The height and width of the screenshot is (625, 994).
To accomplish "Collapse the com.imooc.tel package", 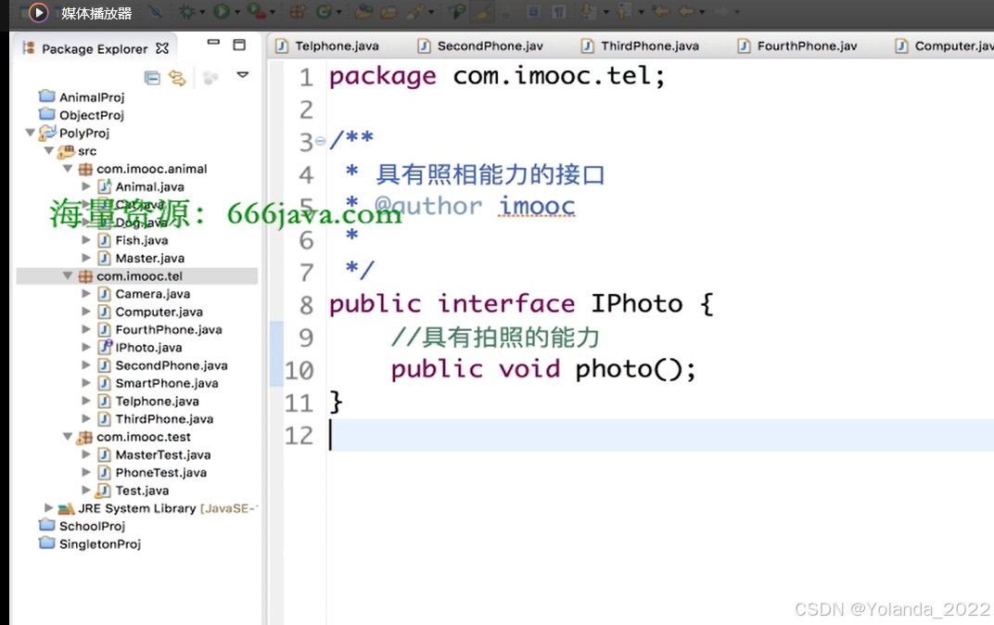I will click(68, 275).
